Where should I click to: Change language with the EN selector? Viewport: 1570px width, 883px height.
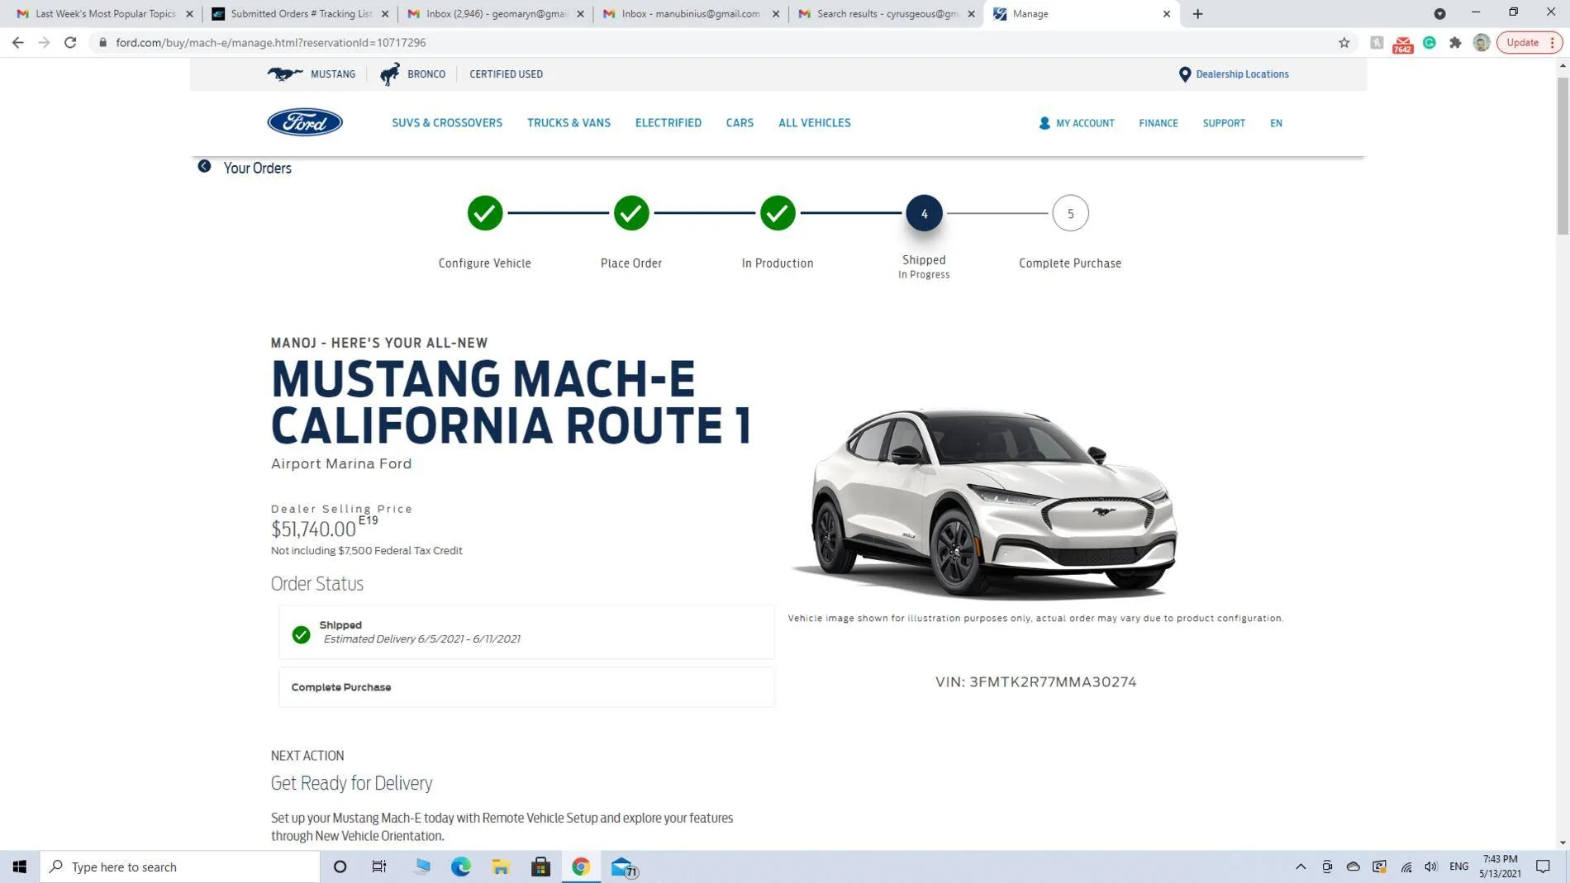pos(1276,123)
